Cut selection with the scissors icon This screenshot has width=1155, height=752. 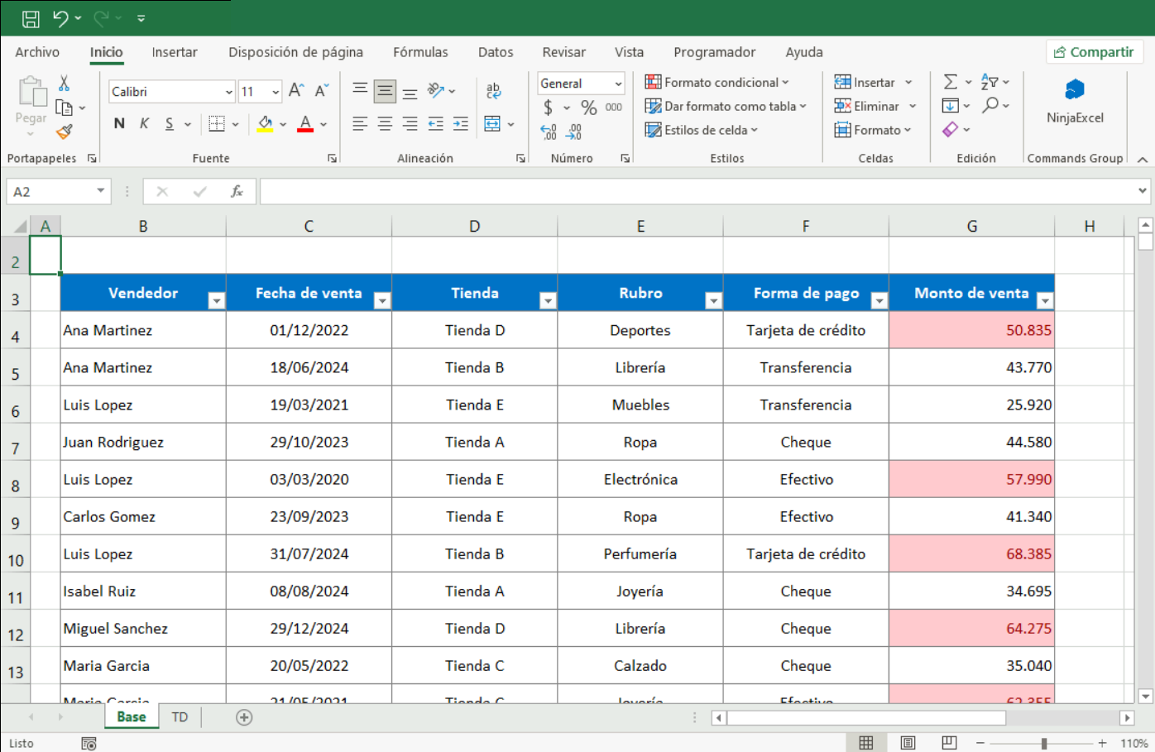coord(64,83)
